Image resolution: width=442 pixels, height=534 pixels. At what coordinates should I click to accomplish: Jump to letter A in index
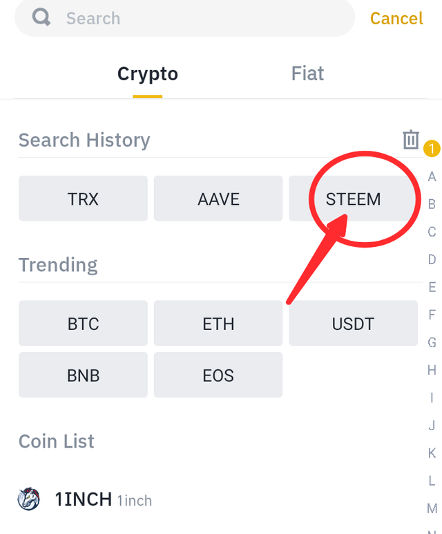[432, 176]
